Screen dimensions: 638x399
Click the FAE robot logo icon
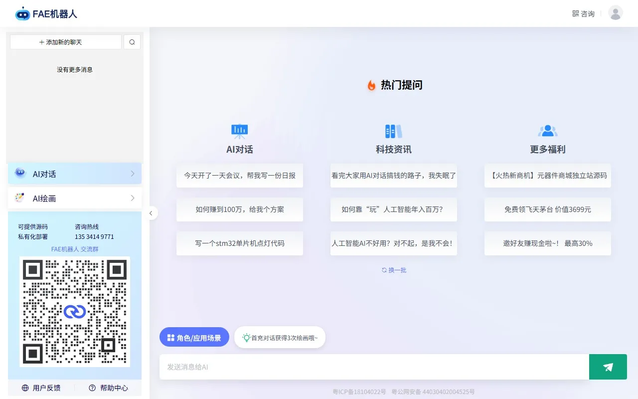pyautogui.click(x=23, y=14)
